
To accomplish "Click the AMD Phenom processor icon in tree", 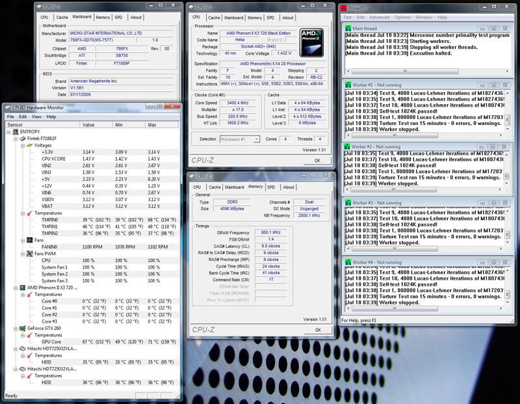I will (23, 288).
